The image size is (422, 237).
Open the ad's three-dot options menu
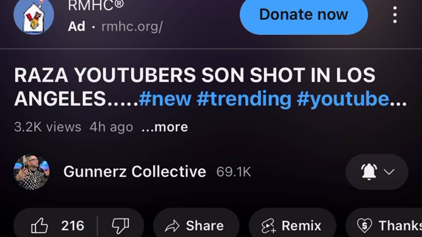pos(395,15)
